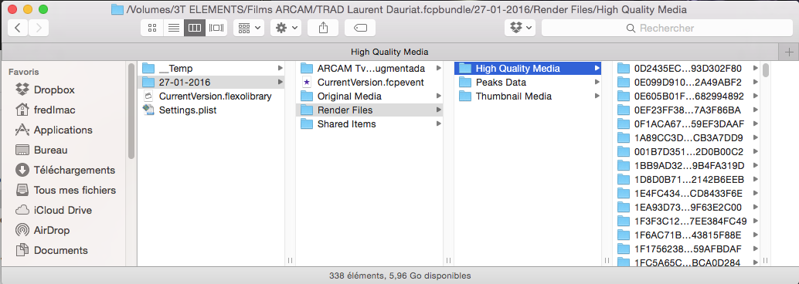Click the rightmost column scrollbar thumb

pos(765,69)
